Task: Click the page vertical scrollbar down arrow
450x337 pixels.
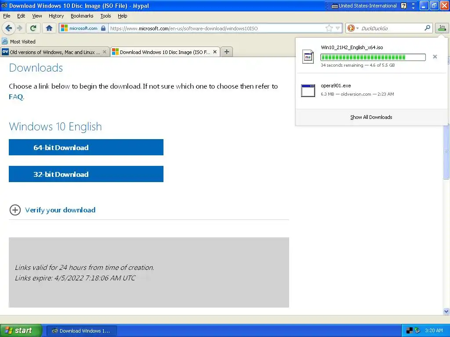Action: 446,311
